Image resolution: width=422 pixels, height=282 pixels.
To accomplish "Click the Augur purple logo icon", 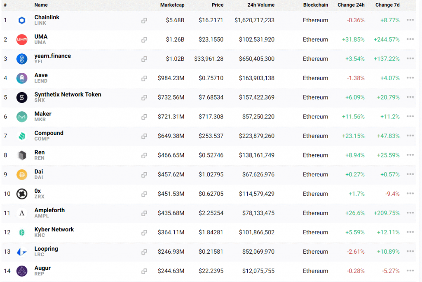I will click(x=22, y=271).
